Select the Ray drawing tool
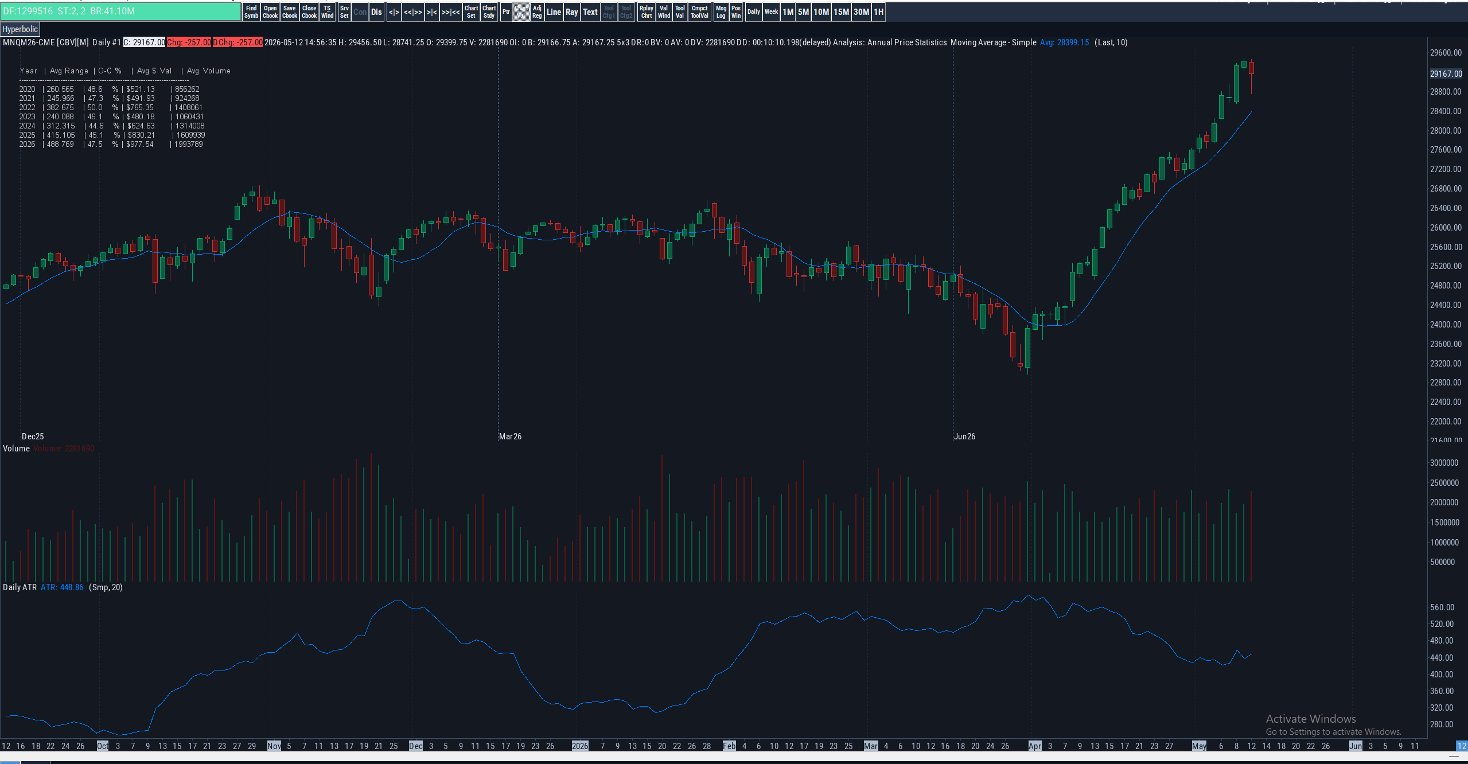1468x764 pixels. click(571, 12)
